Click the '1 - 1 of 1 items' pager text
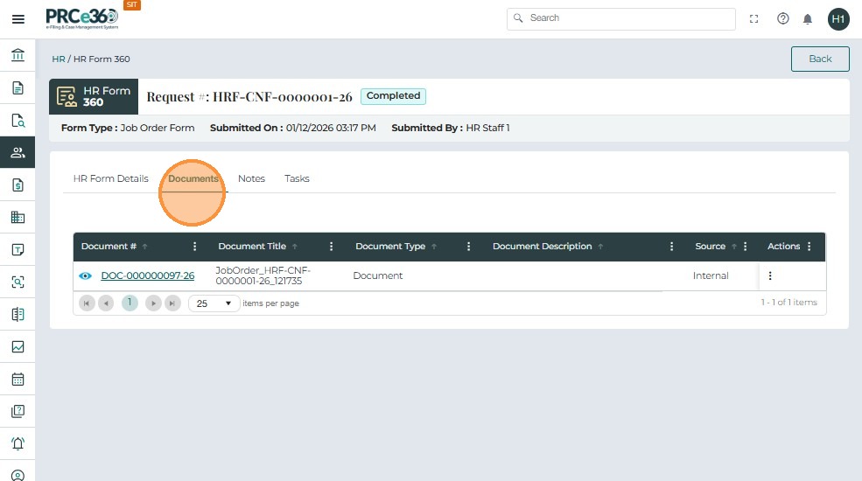 pos(788,303)
